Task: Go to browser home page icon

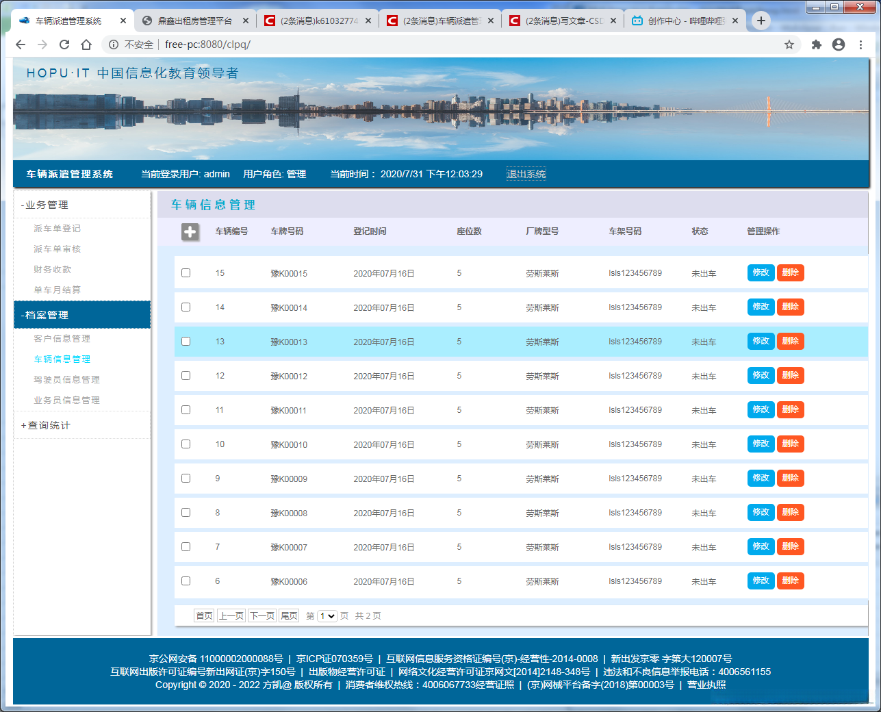Action: 86,44
